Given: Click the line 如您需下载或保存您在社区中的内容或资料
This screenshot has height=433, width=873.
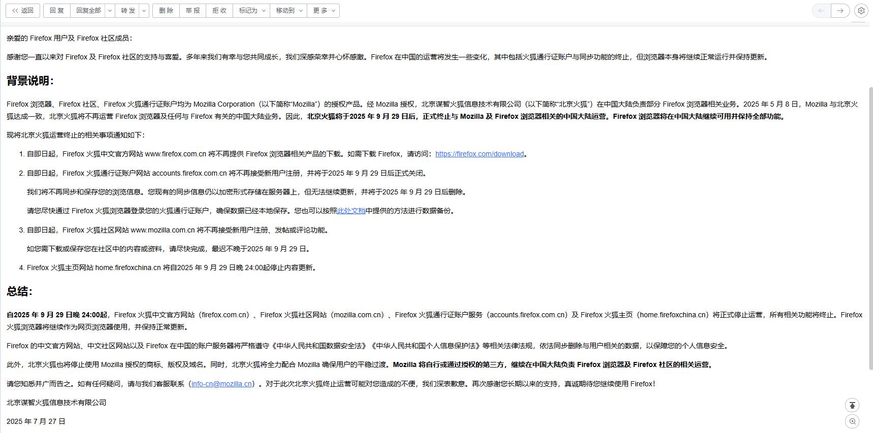Looking at the screenshot, I should click(x=170, y=249).
